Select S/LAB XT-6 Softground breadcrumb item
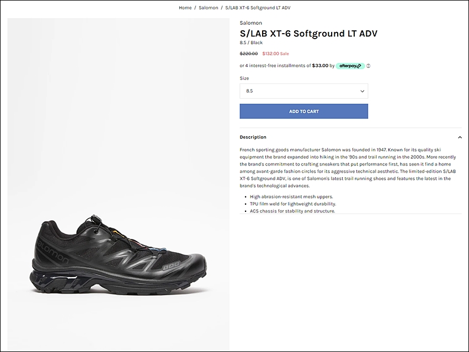The width and height of the screenshot is (469, 352). tap(258, 8)
